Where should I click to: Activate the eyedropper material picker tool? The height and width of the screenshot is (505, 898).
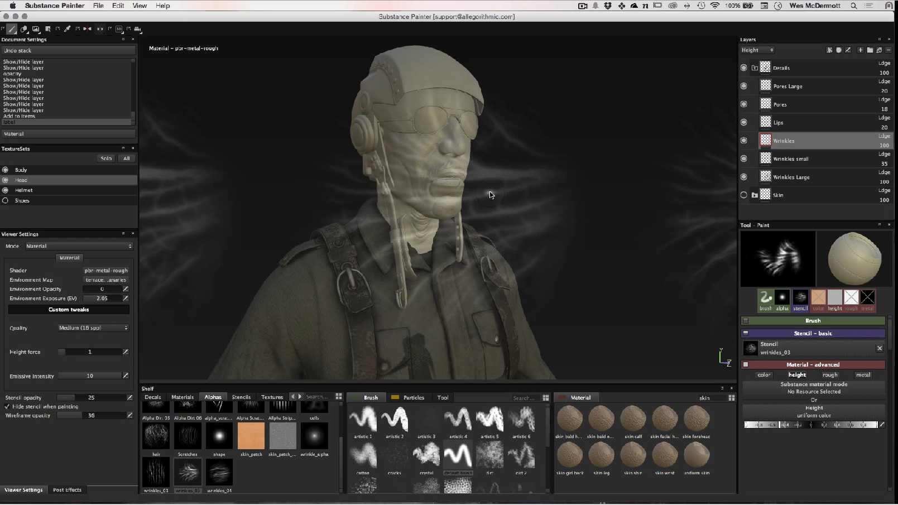pos(67,29)
